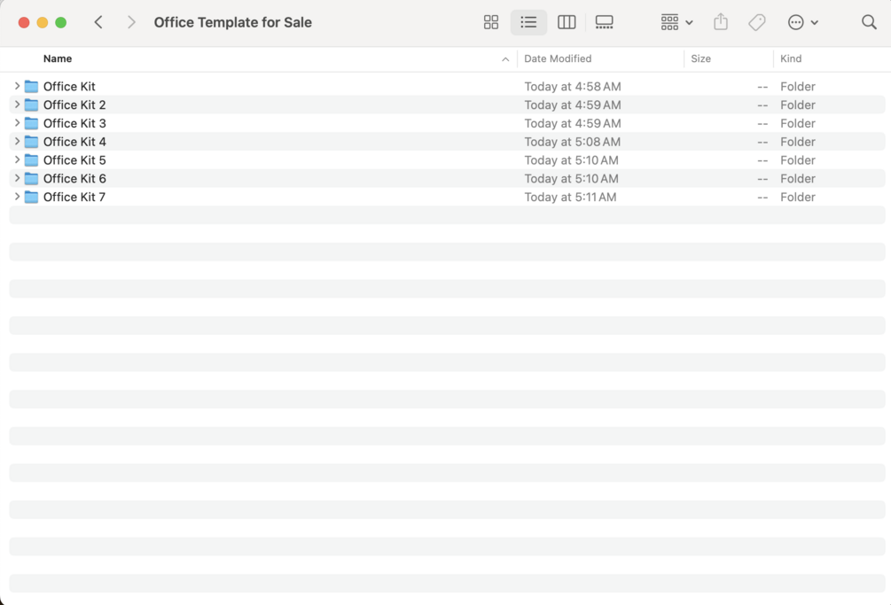Viewport: 891px width, 605px height.
Task: Switch to icon view
Action: [x=491, y=22]
